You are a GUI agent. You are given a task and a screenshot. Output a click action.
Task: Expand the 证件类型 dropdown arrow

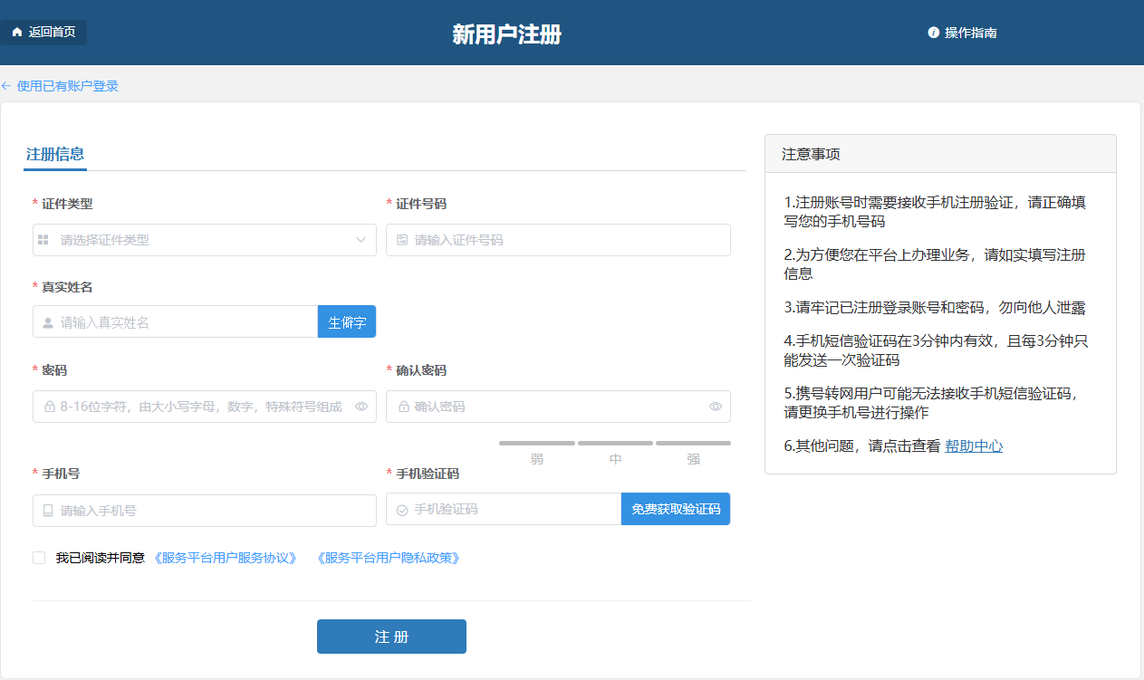361,240
